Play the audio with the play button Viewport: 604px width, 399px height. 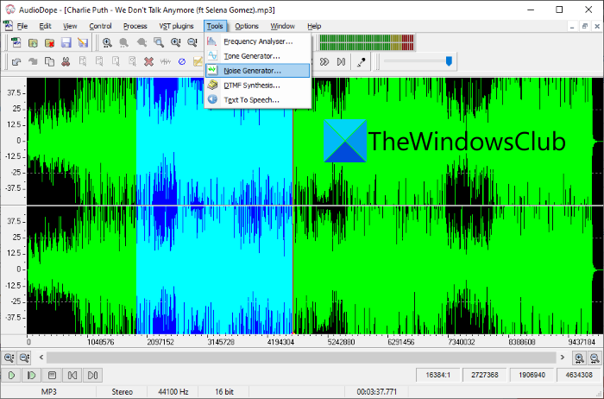click(x=11, y=375)
